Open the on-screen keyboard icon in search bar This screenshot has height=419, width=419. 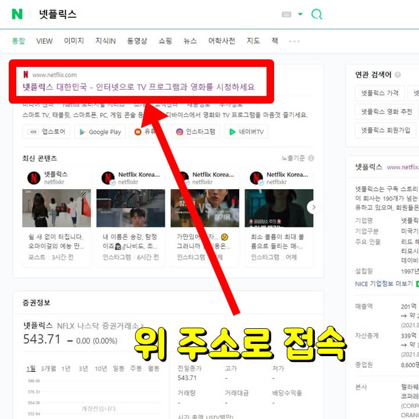pos(286,14)
